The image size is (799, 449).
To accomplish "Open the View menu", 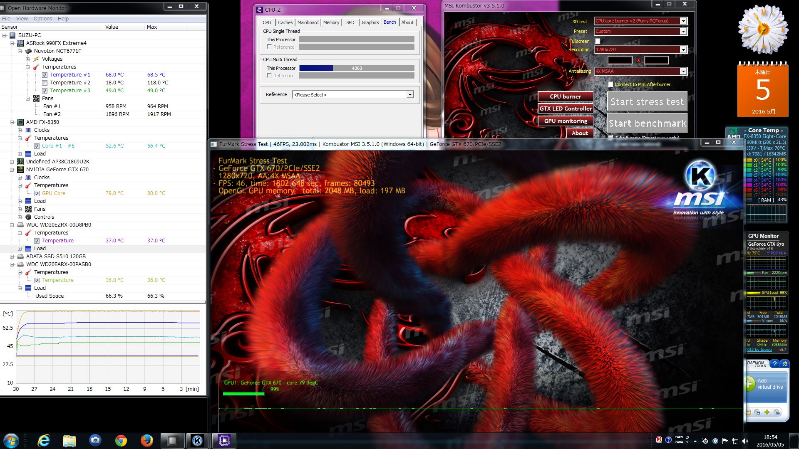I will tap(22, 19).
